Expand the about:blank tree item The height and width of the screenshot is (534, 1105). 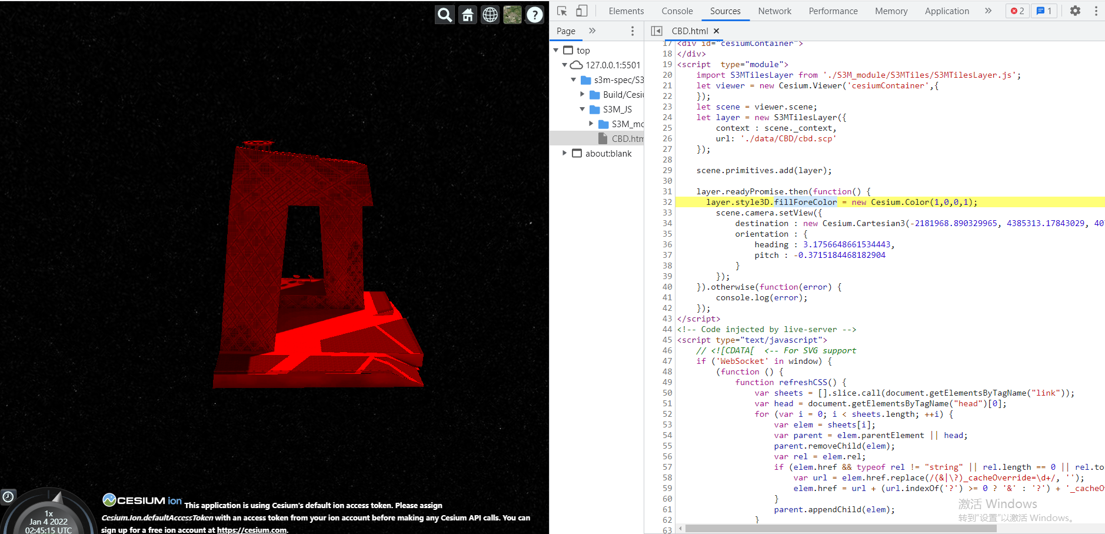pyautogui.click(x=564, y=153)
